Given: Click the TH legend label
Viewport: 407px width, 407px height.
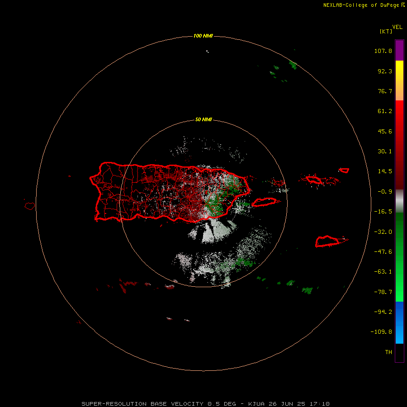Looking at the screenshot, I should click(388, 352).
